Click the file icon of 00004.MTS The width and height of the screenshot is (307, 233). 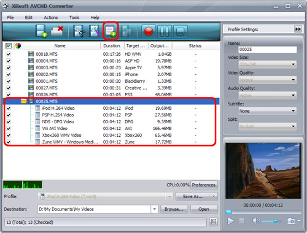tap(31, 61)
